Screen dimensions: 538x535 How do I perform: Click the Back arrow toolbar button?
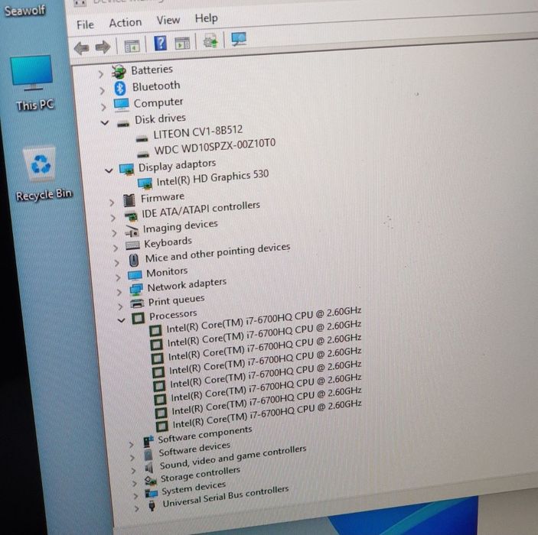point(81,48)
